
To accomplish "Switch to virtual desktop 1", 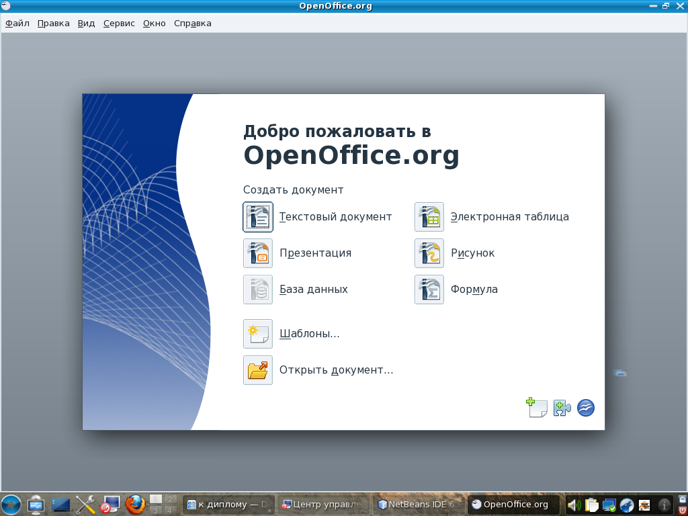I will [156, 499].
